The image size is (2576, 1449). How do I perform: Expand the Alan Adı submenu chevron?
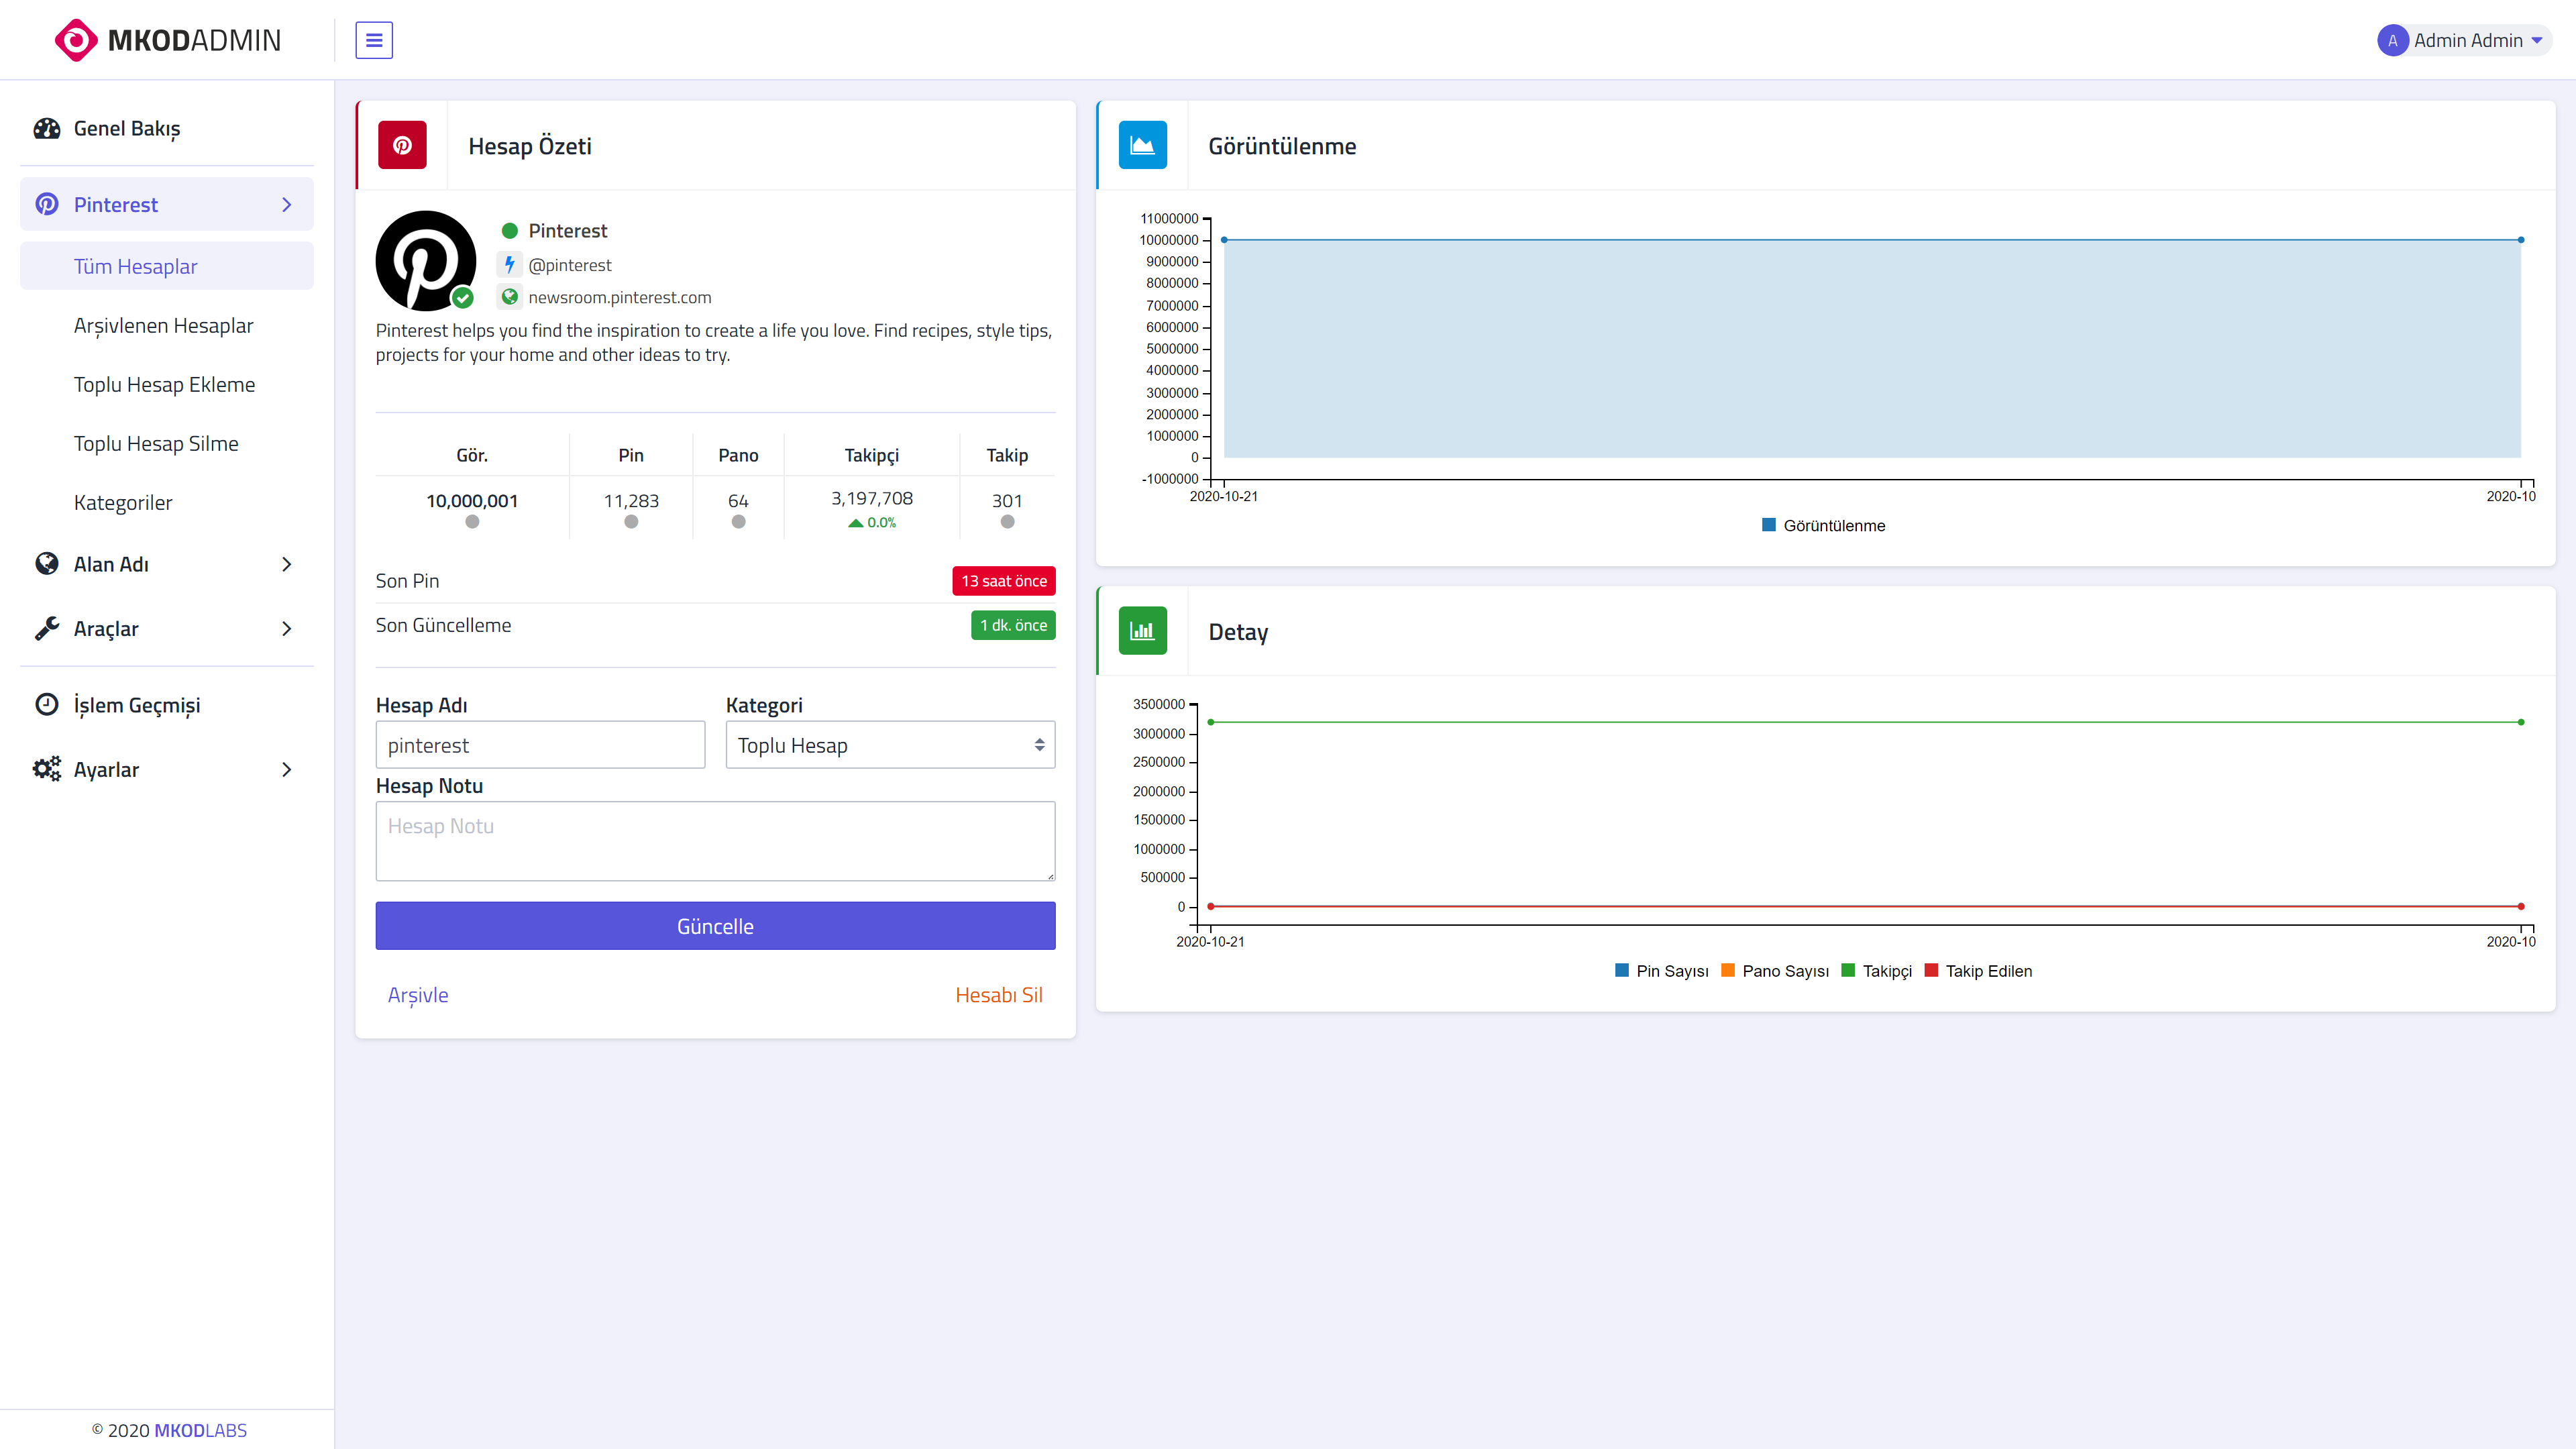[x=287, y=564]
